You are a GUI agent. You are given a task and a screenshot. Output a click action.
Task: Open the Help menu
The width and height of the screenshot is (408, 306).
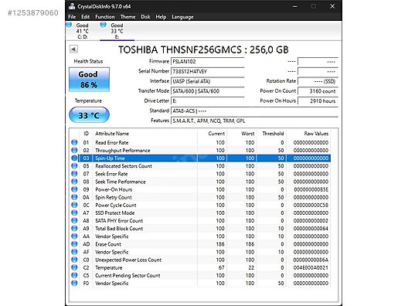pyautogui.click(x=161, y=17)
